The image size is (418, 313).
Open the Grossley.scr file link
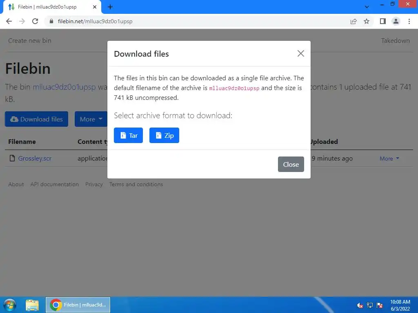coord(35,159)
